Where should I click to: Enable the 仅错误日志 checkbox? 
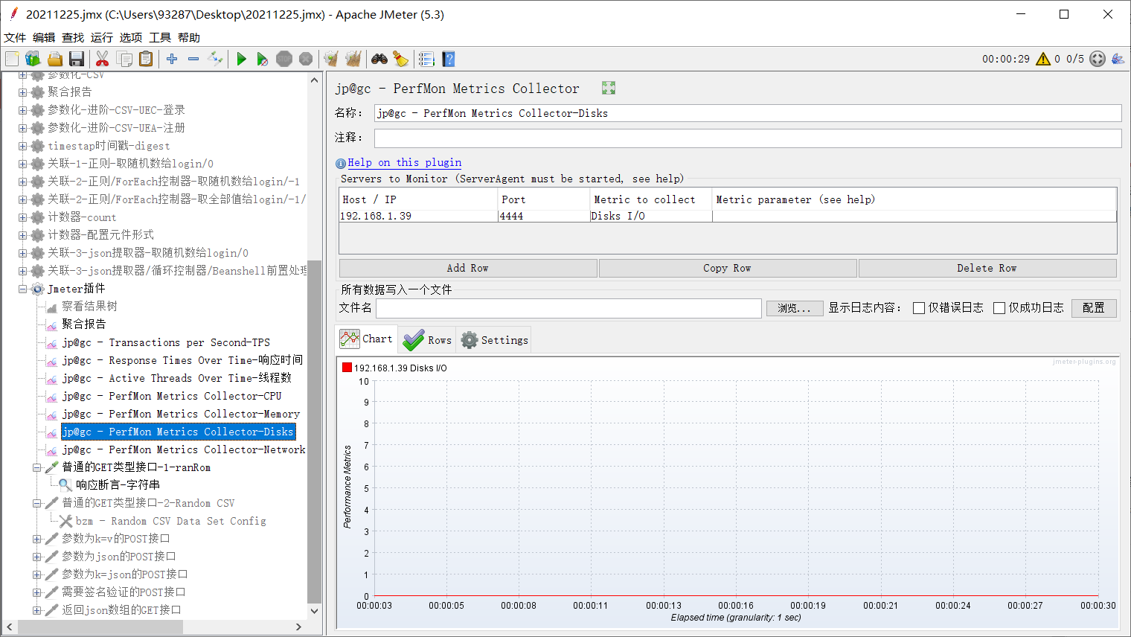[x=919, y=308]
